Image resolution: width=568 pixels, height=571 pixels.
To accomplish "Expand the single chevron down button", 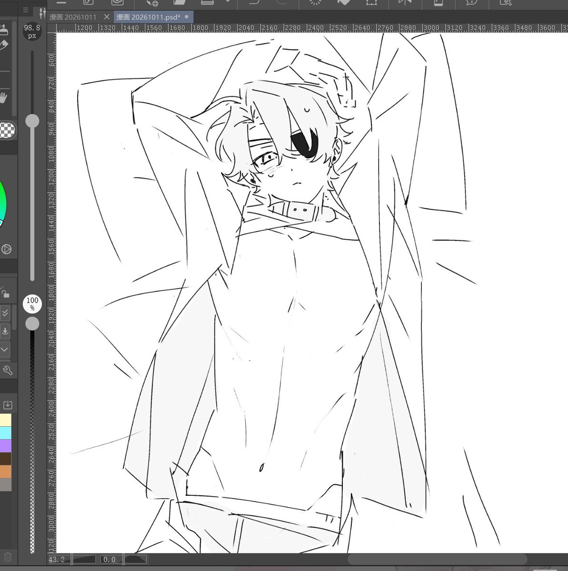I will point(5,350).
